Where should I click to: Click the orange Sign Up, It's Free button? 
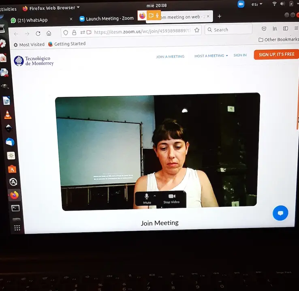[x=276, y=54]
